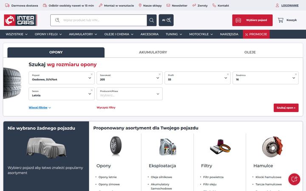Screen dimensions: 306x191
Task: Expand the Oleje i chemia menu
Action: coord(119,34)
